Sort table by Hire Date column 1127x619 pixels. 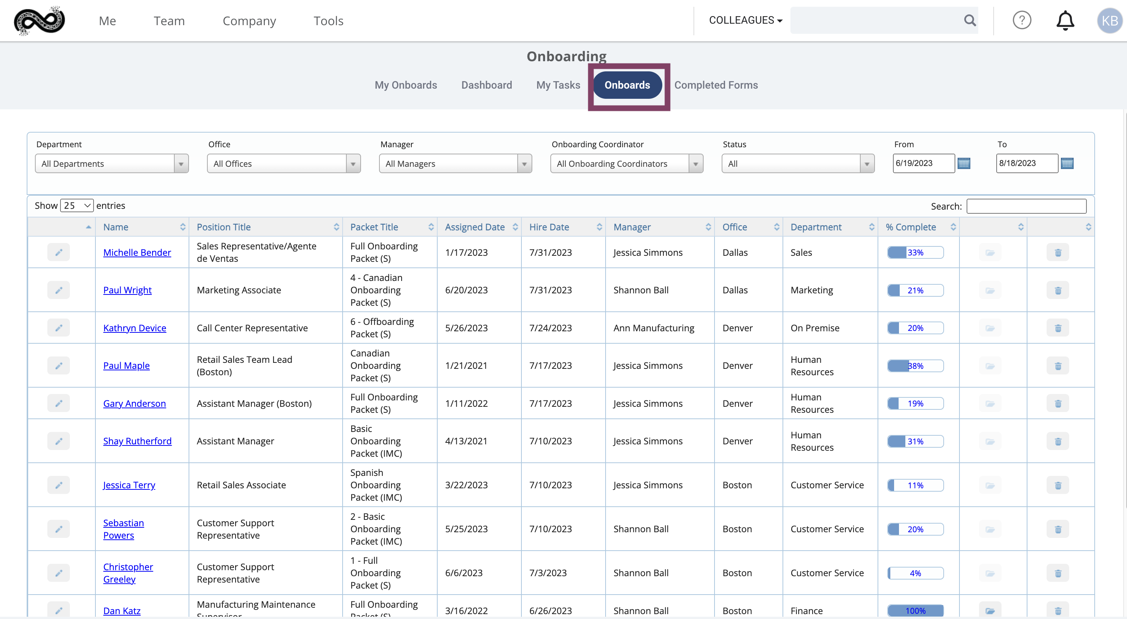pos(563,227)
